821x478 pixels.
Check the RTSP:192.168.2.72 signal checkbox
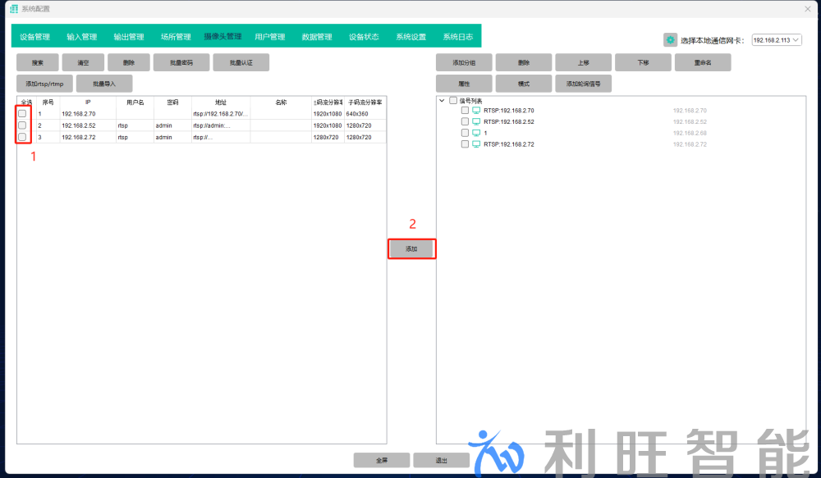pyautogui.click(x=465, y=144)
